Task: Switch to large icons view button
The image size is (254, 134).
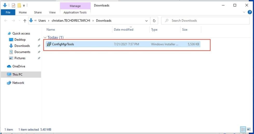Action: (x=249, y=129)
